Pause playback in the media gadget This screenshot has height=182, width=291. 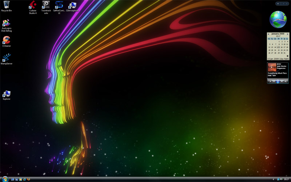[278, 81]
